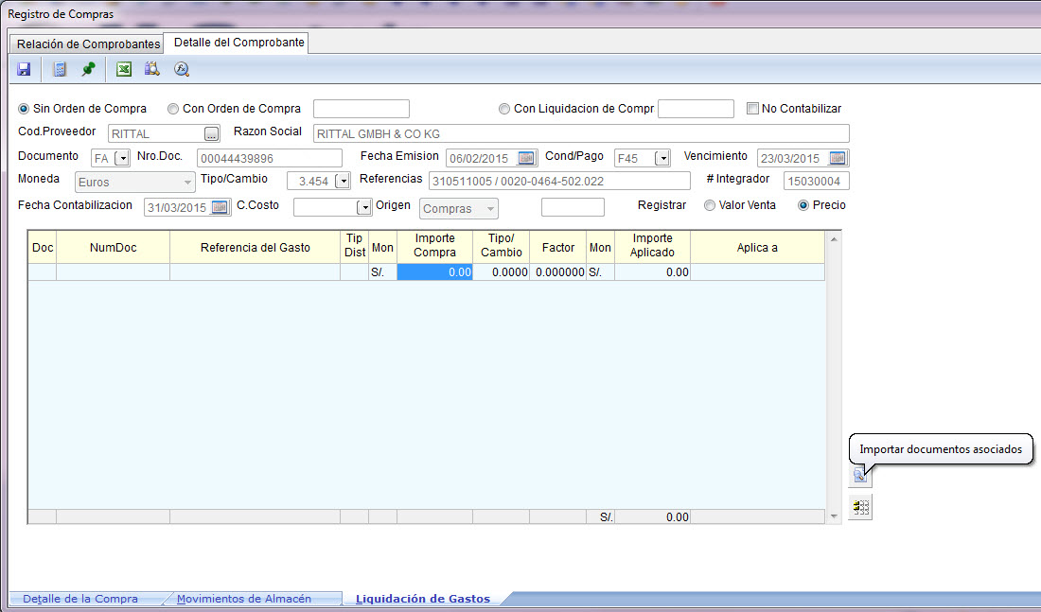Click the Cod.Proveedor ellipsis browse button
The image size is (1041, 612).
[212, 133]
